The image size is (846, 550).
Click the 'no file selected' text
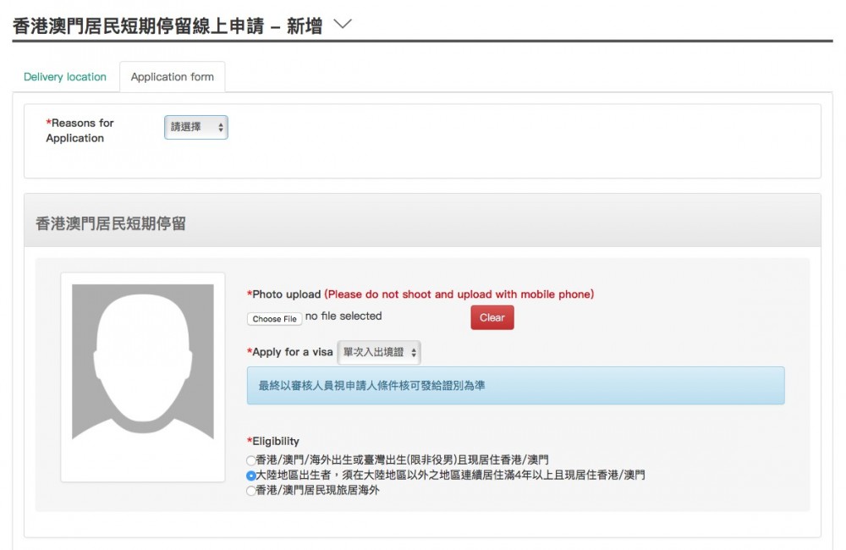click(x=343, y=316)
